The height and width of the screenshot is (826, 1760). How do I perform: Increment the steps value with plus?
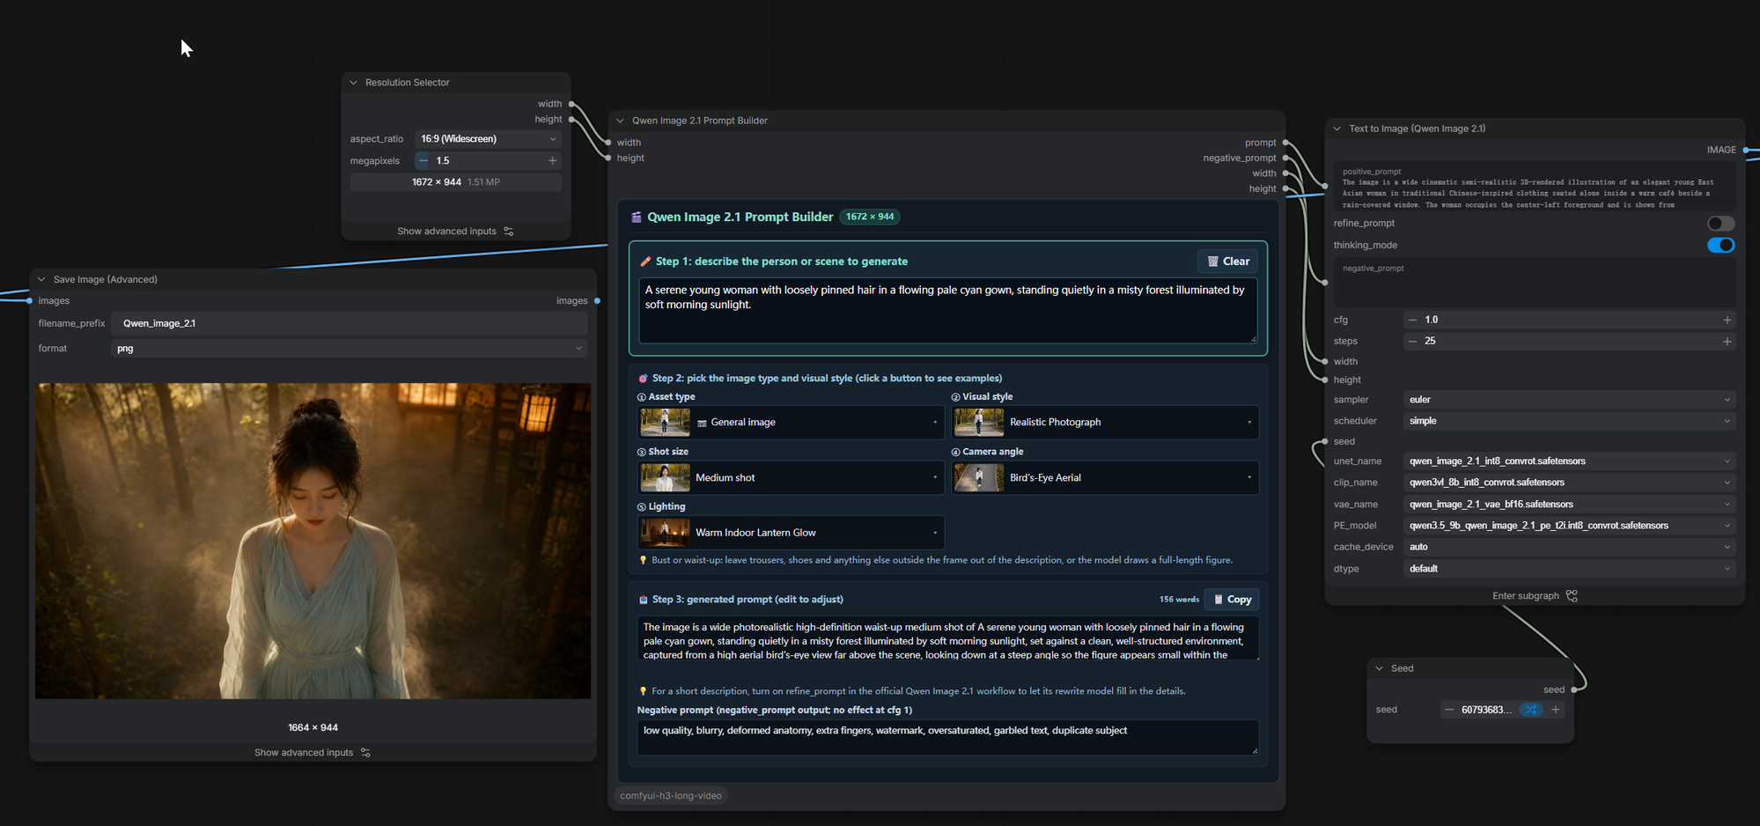(x=1727, y=342)
